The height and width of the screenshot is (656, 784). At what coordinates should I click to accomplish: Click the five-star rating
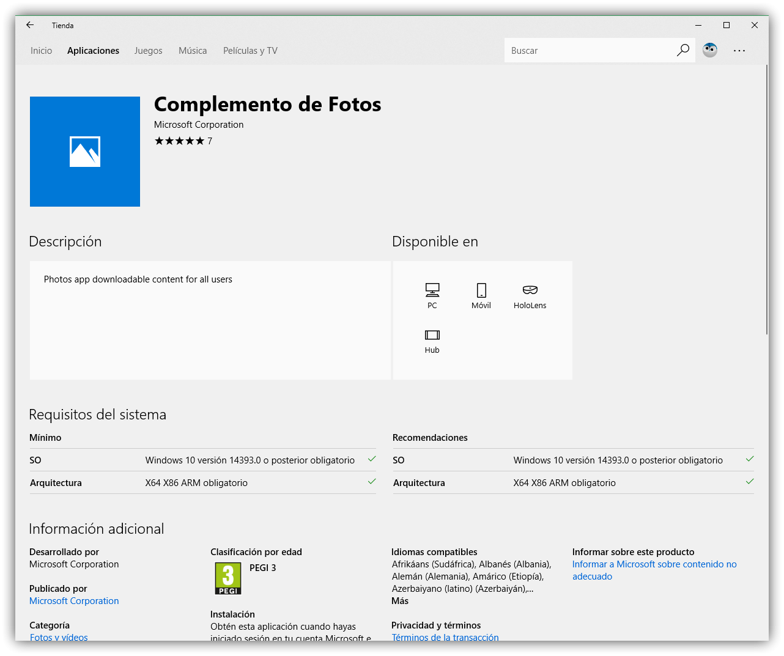pyautogui.click(x=179, y=141)
